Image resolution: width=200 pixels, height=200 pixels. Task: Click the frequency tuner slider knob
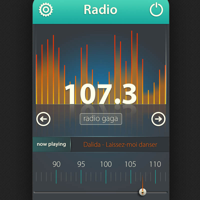pyautogui.click(x=142, y=192)
